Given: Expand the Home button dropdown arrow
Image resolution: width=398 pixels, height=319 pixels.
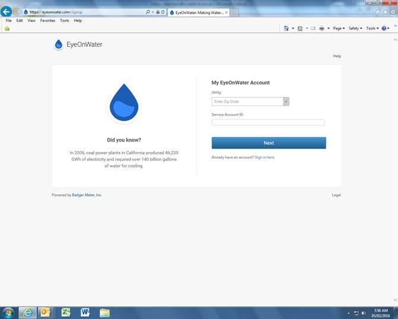Looking at the screenshot, I should pos(293,28).
